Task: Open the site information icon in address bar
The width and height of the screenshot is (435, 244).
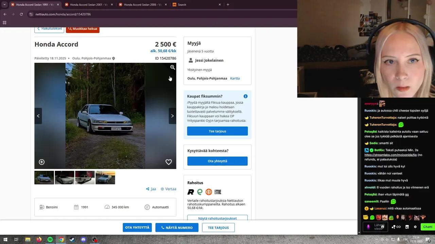Action: pyautogui.click(x=31, y=14)
